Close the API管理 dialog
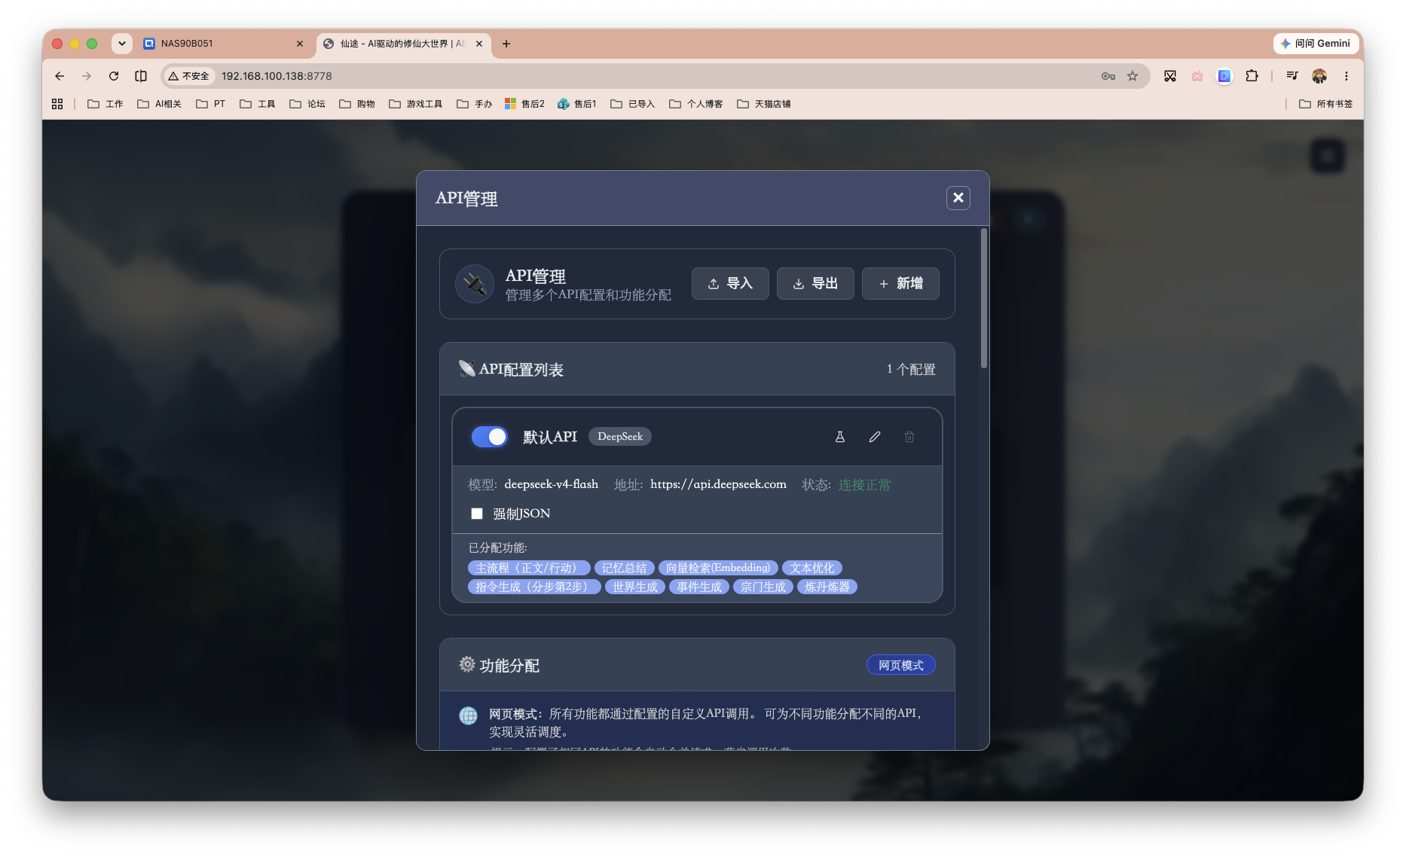 coord(958,197)
